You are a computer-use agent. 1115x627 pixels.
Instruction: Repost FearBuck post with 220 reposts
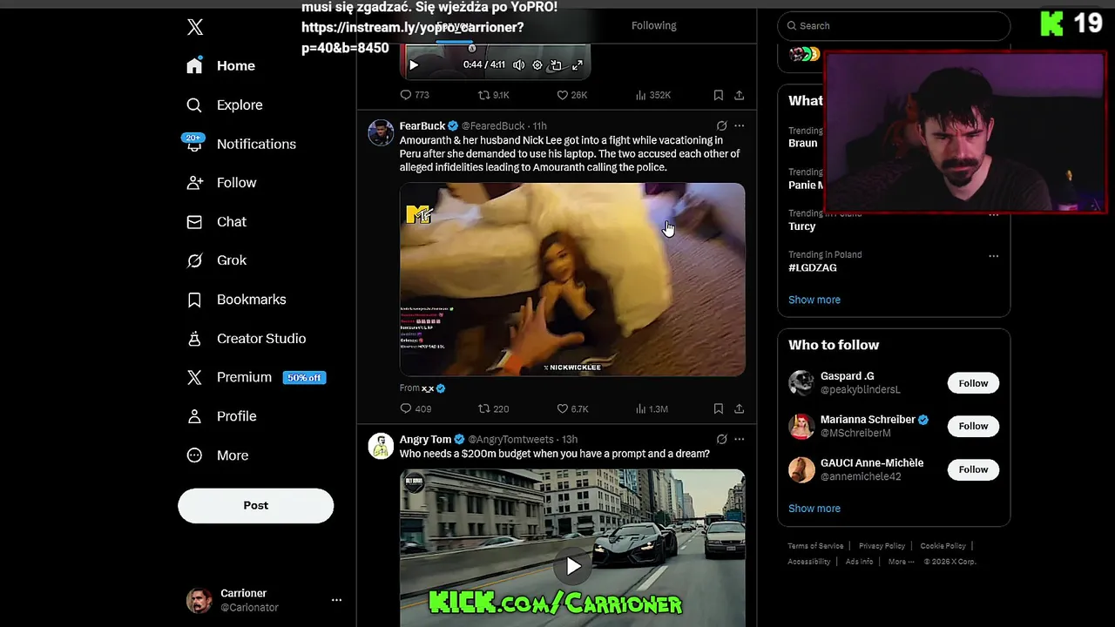pyautogui.click(x=494, y=408)
